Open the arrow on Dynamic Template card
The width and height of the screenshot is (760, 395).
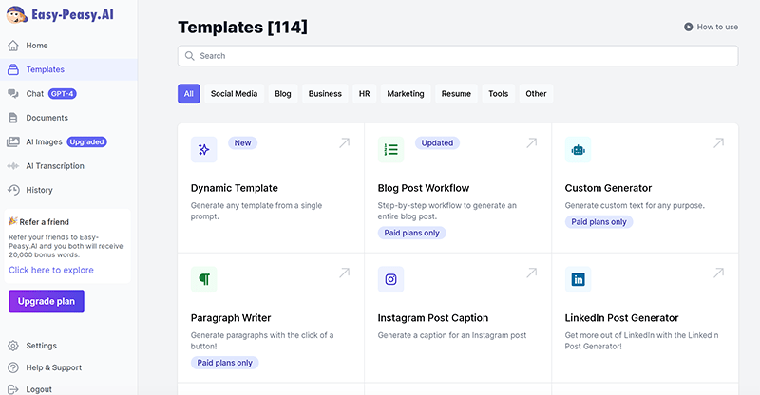coord(344,143)
